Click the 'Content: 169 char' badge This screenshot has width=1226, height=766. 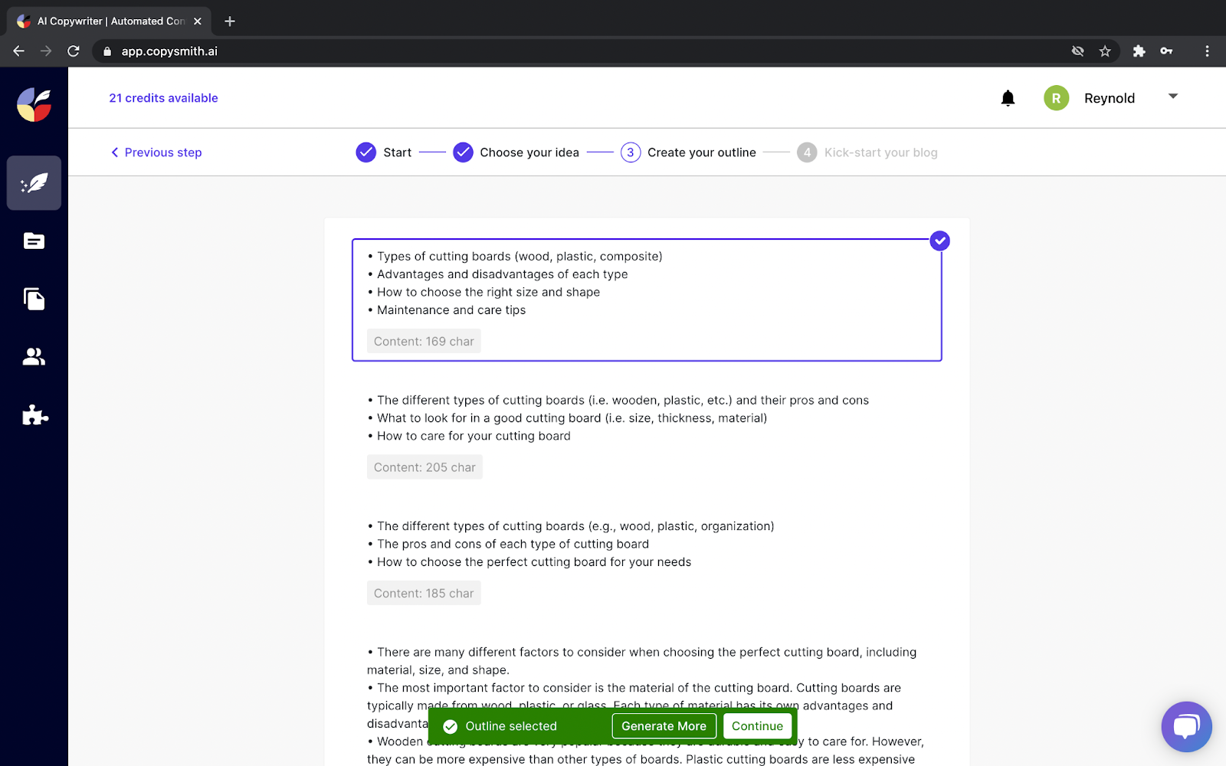(424, 342)
